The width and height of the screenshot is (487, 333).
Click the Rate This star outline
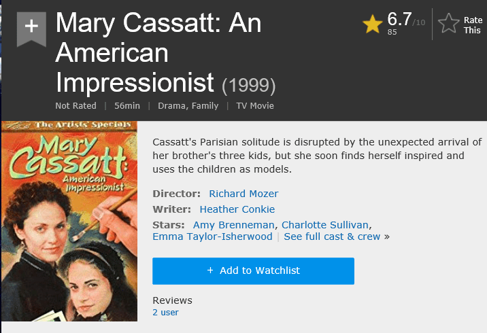click(449, 24)
